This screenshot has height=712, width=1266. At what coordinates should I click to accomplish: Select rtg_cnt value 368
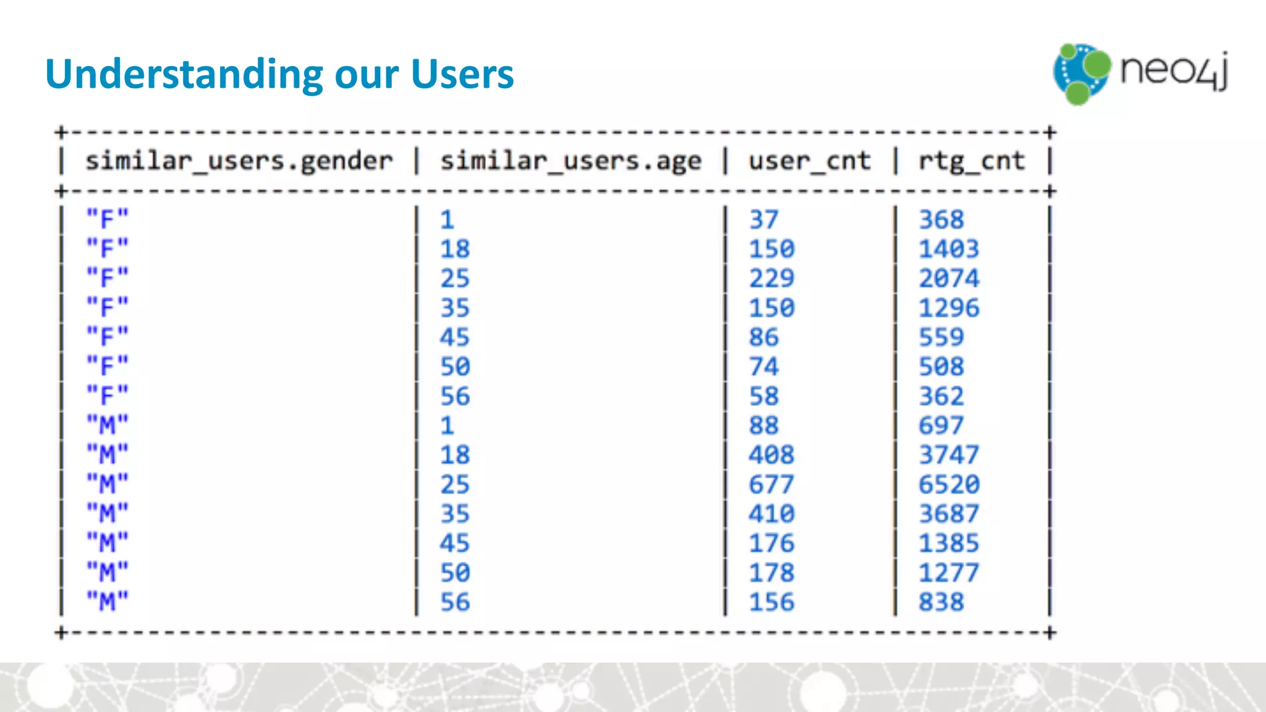tap(941, 219)
